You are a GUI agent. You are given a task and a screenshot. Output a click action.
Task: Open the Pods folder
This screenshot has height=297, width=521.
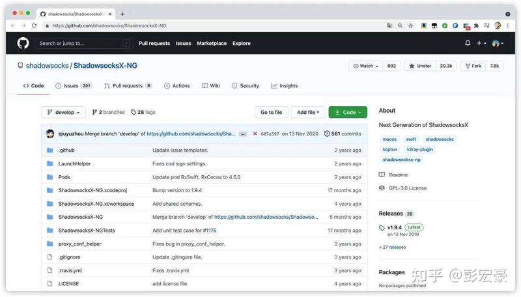[x=64, y=177]
